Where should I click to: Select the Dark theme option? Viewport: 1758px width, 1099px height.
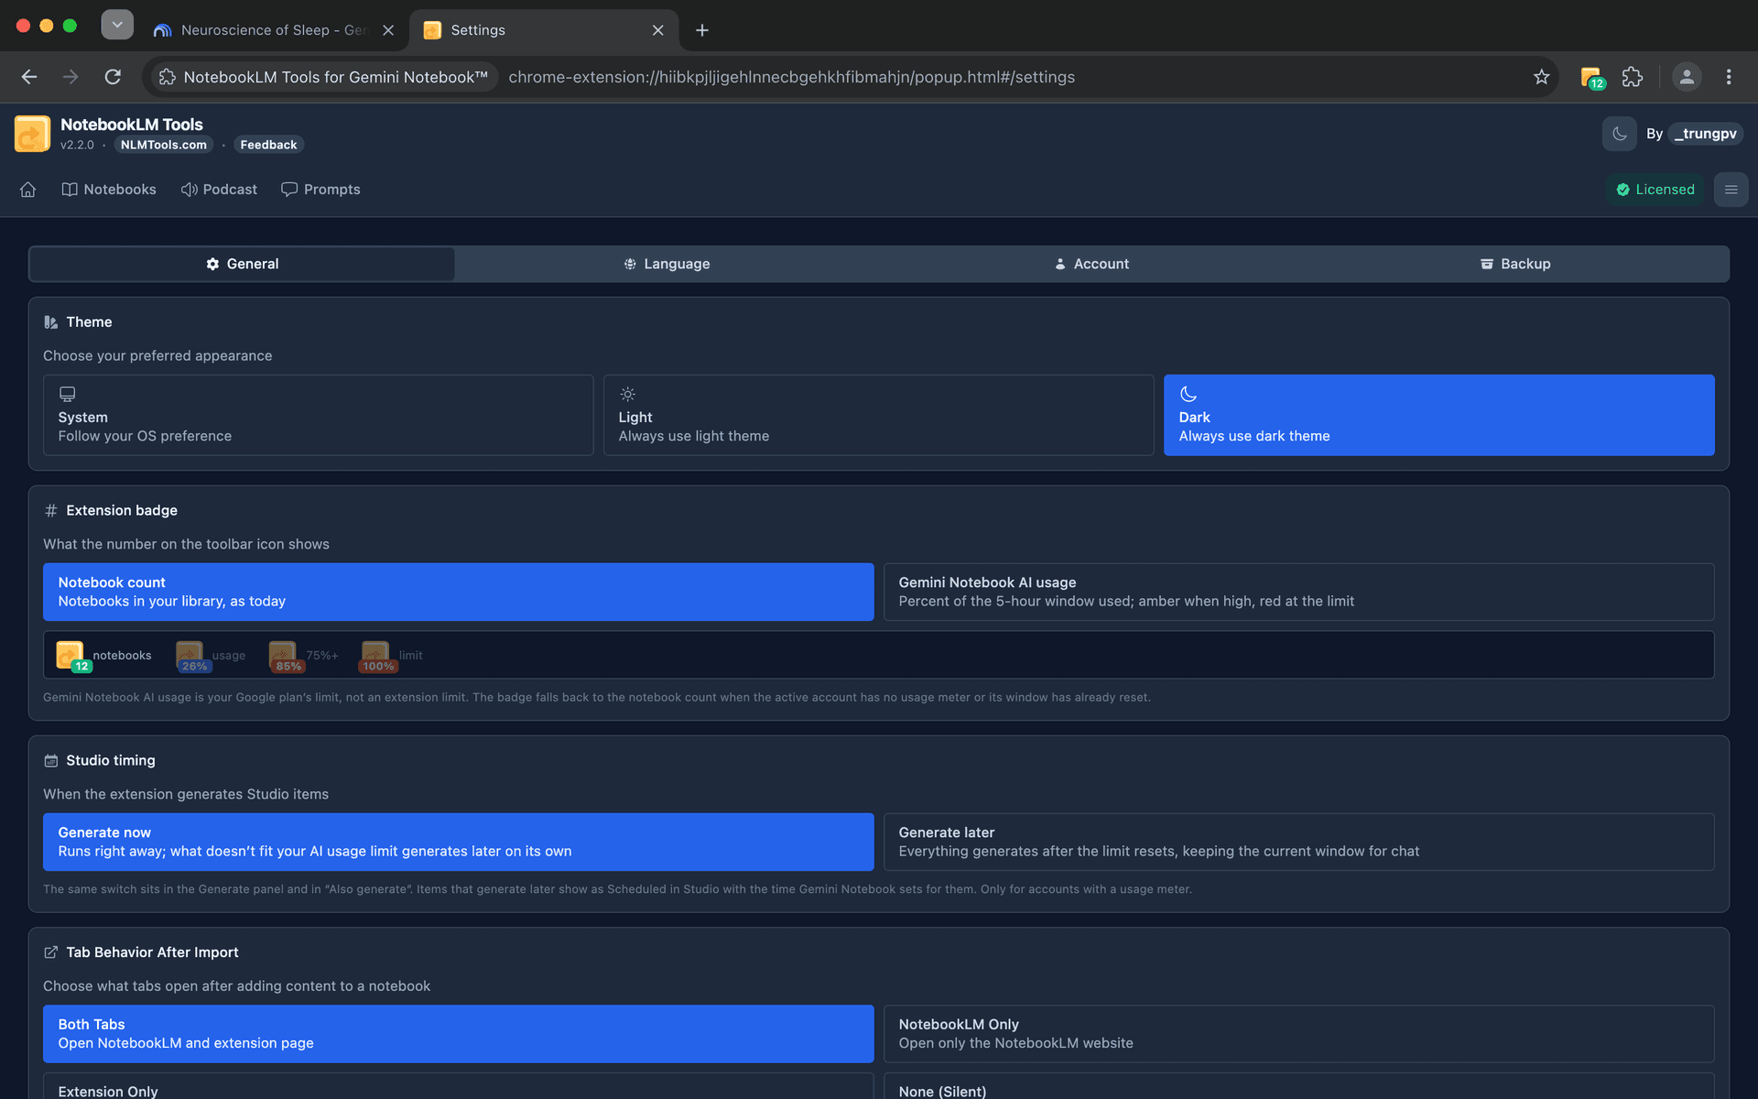(1439, 415)
